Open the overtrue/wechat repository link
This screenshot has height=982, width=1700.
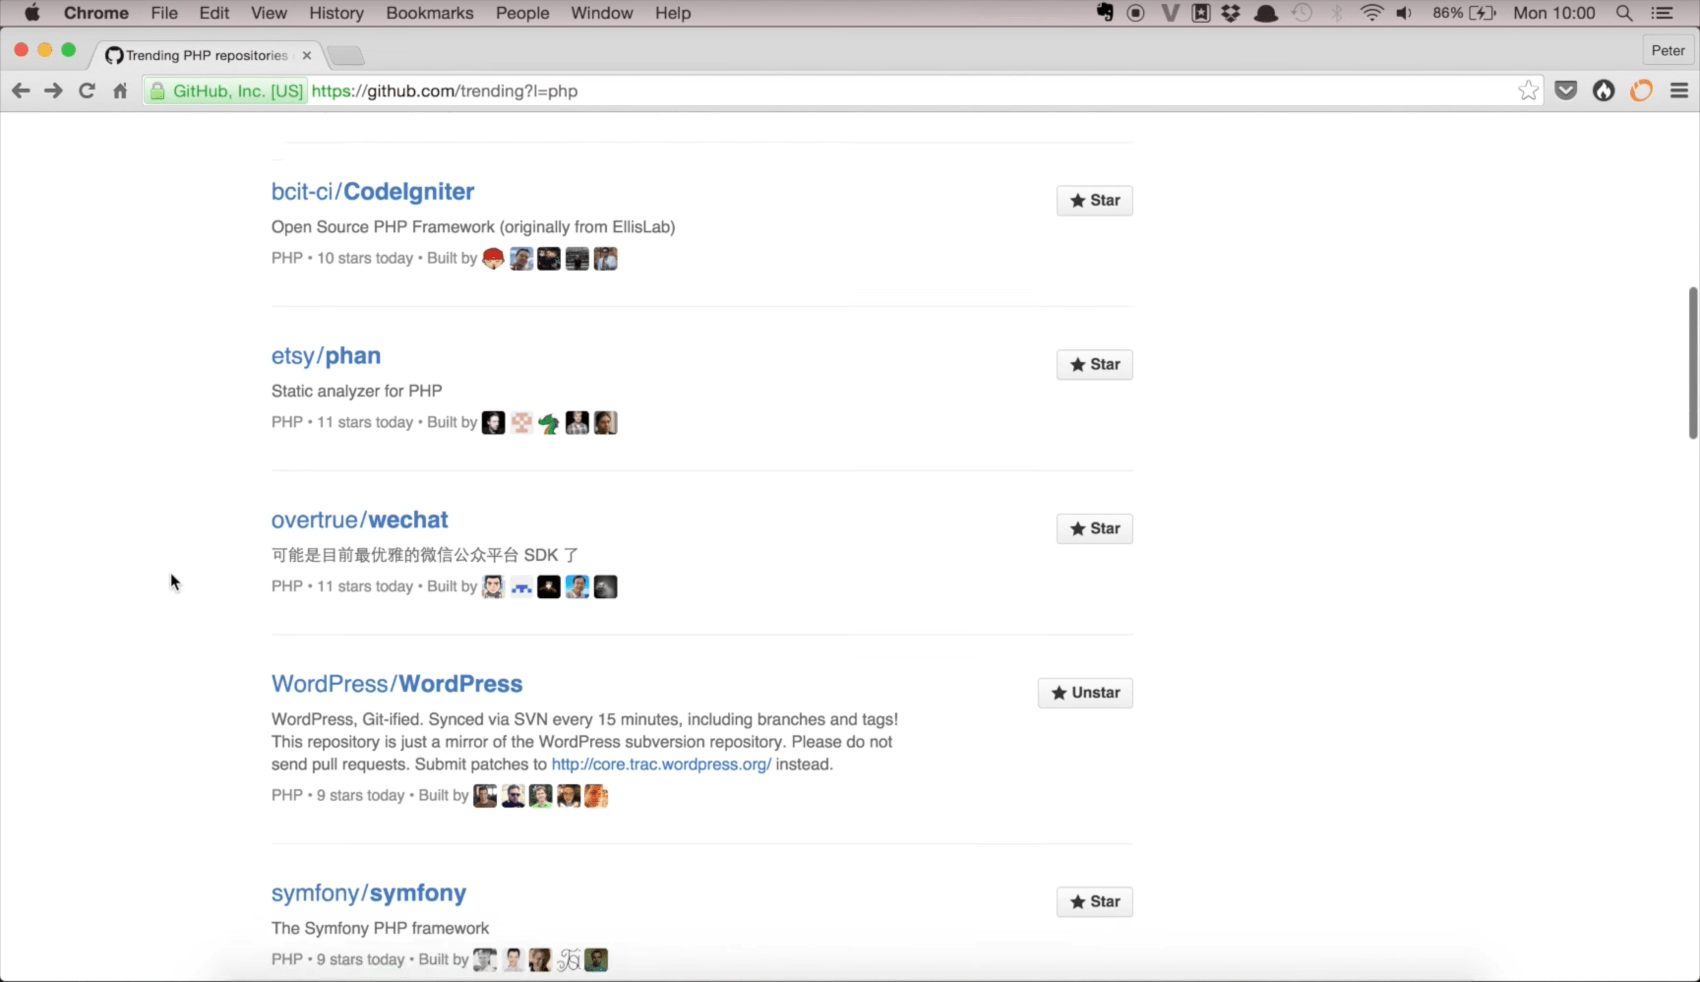360,520
